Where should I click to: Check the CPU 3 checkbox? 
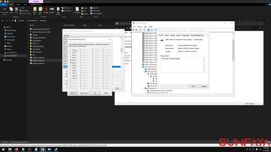coord(71,58)
